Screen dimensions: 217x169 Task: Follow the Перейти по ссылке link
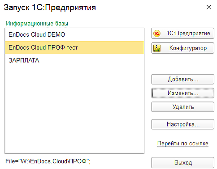click(183, 144)
